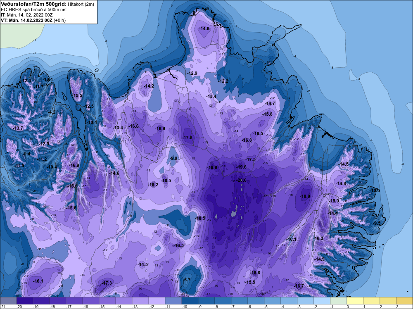
Task: Click the -12.2 temperature value
Action: 223,81
